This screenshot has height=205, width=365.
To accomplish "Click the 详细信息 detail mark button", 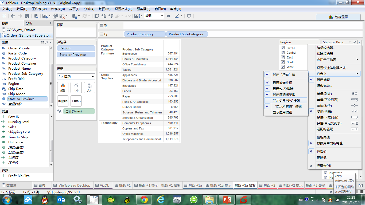I will click(x=63, y=101).
